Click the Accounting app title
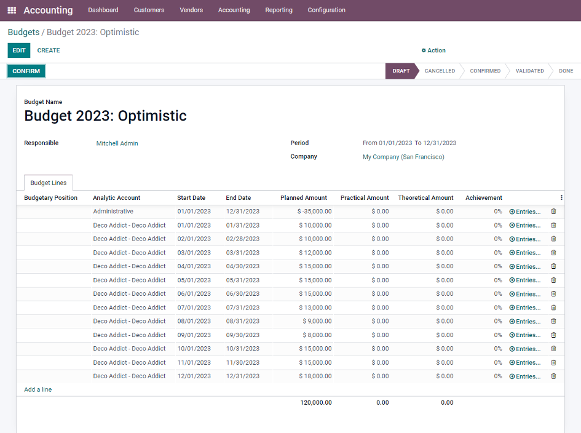581x433 pixels. click(48, 10)
